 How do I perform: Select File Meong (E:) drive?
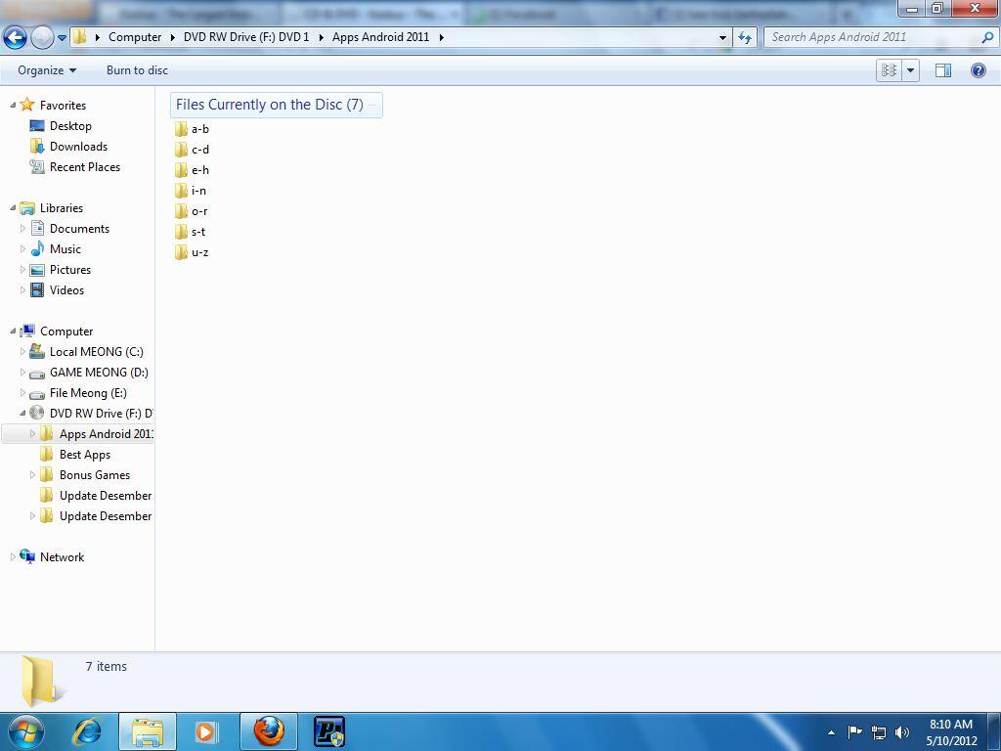click(x=78, y=393)
